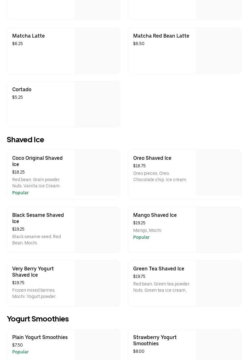Viewport: 252px width, 360px height.
Task: Open the Mango Shaved Ice title
Action: point(155,215)
